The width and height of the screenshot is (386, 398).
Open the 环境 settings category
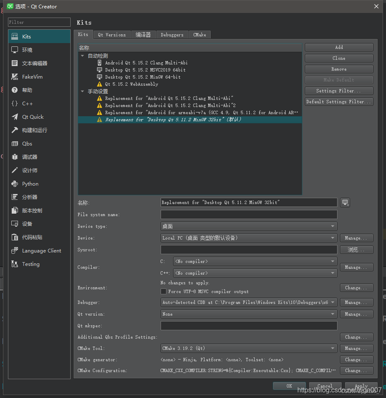pyautogui.click(x=39, y=50)
